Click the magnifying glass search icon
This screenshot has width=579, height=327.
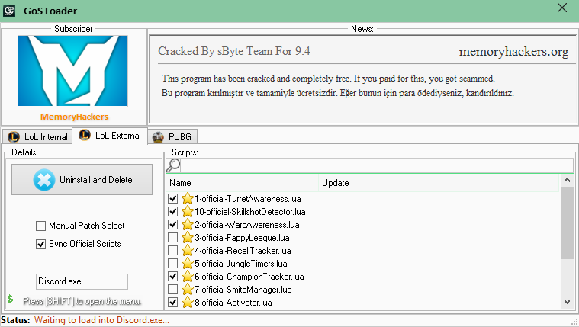click(x=173, y=165)
